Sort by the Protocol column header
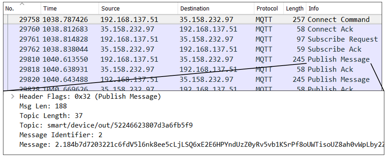The image size is (387, 158). click(269, 8)
